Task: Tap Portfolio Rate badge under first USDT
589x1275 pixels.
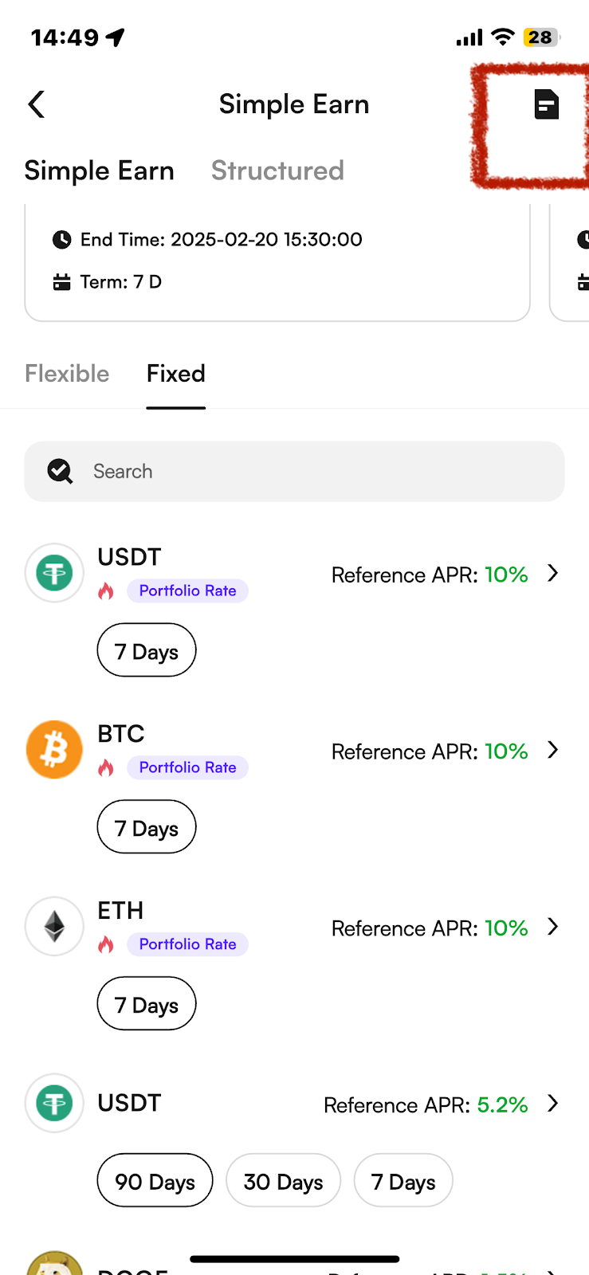Action: (187, 591)
